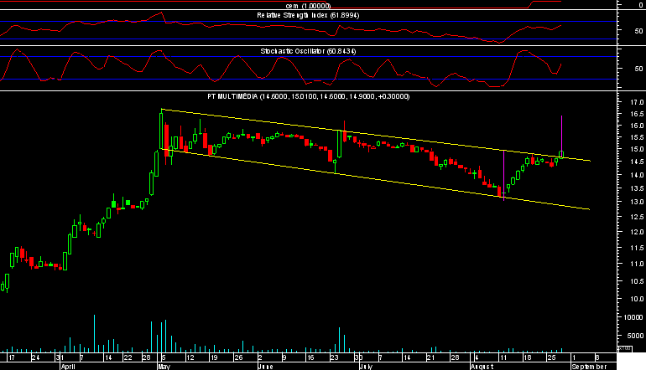This screenshot has width=646, height=370.
Task: Click the date label 18 in August
Action: [x=527, y=357]
